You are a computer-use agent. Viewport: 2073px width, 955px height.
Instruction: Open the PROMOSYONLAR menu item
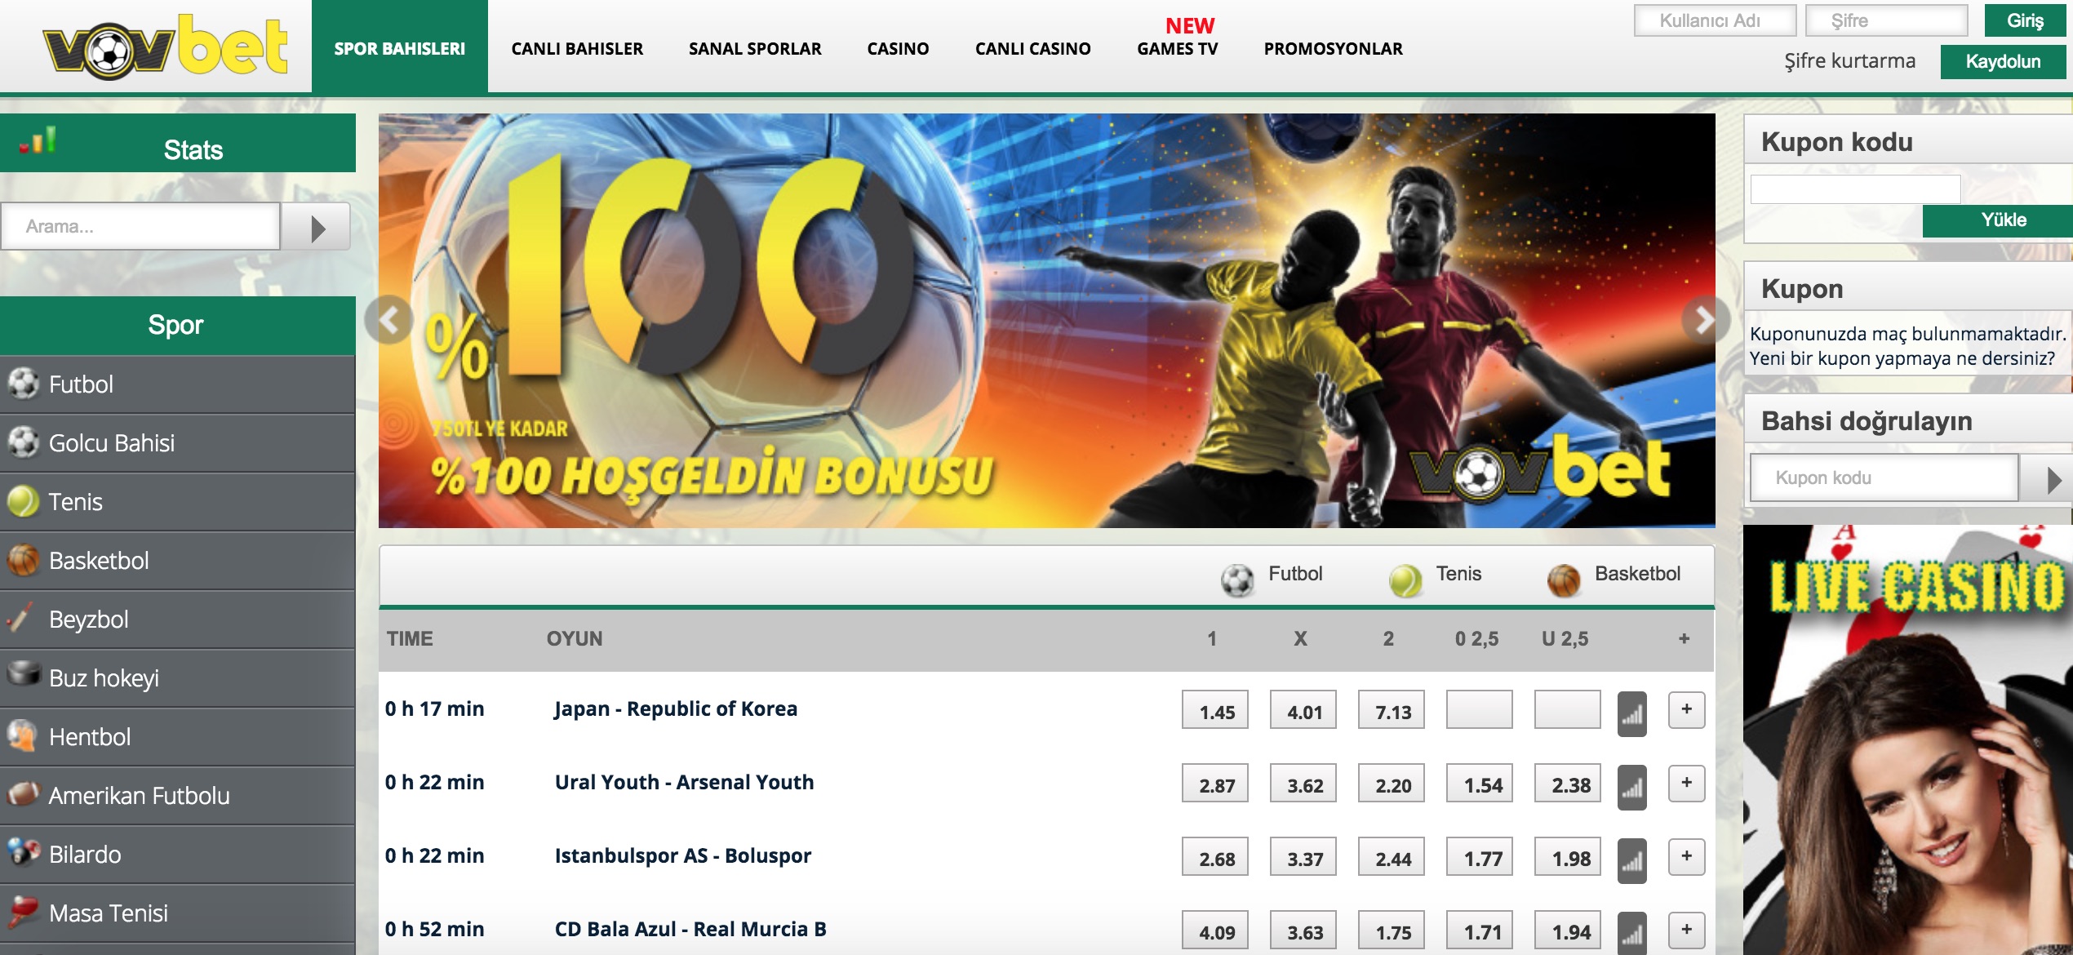(1334, 49)
